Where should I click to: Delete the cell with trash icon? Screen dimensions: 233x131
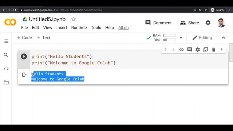pos(214,49)
